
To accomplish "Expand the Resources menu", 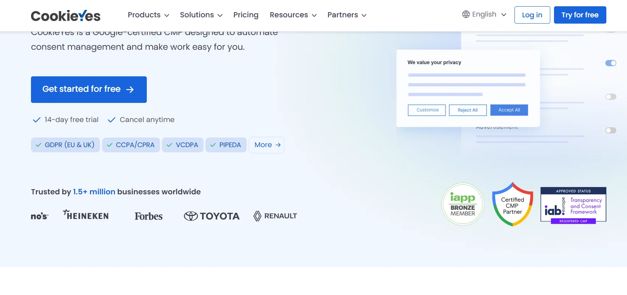I will click(x=293, y=15).
